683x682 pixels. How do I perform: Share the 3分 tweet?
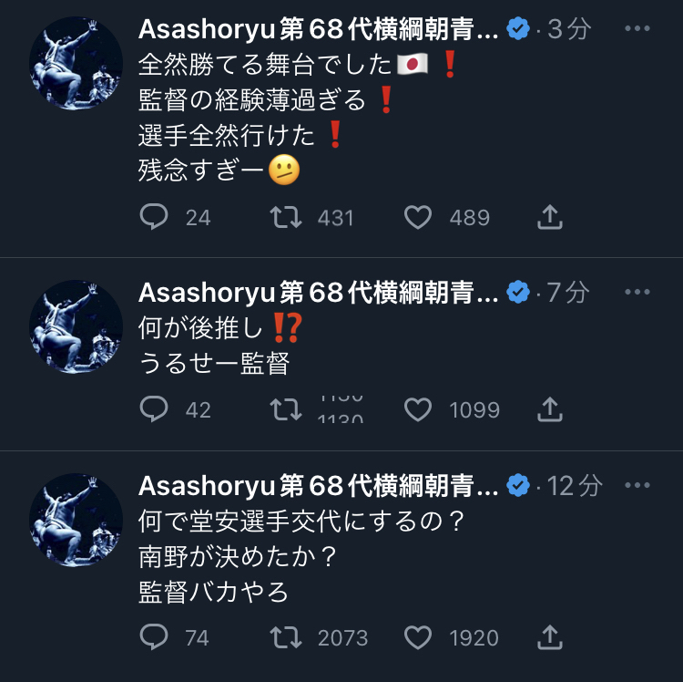point(550,217)
